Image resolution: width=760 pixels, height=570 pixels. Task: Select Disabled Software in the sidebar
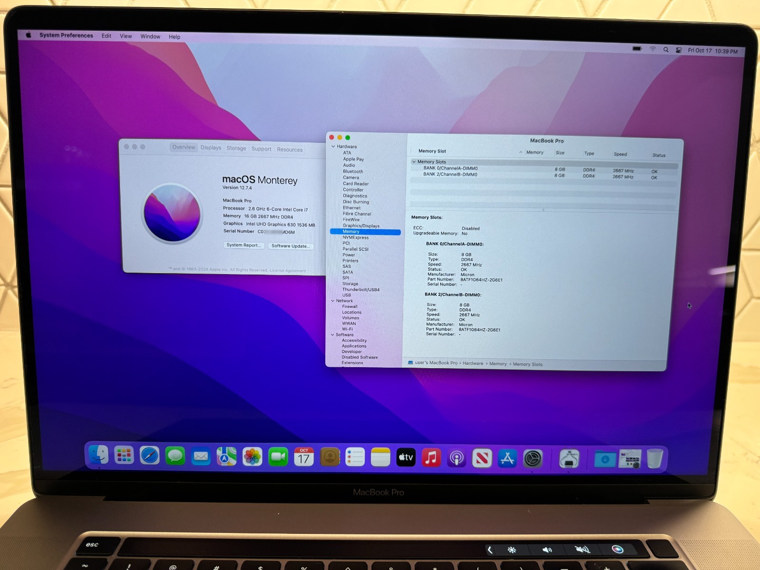click(x=360, y=357)
